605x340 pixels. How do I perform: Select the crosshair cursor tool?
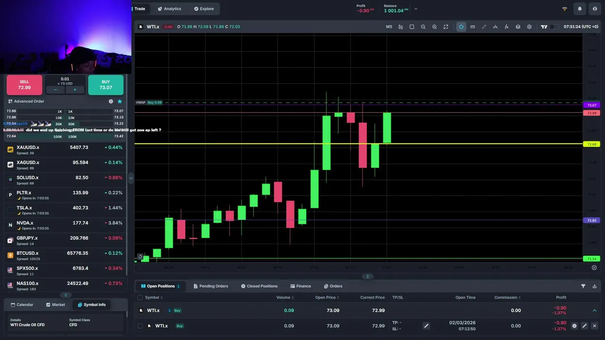point(461,27)
